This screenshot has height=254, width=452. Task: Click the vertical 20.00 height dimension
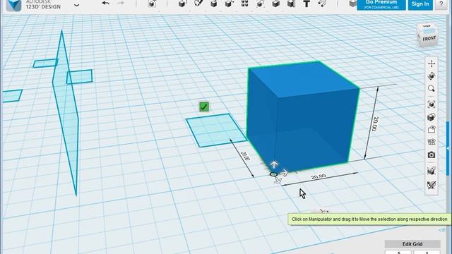[x=375, y=124]
